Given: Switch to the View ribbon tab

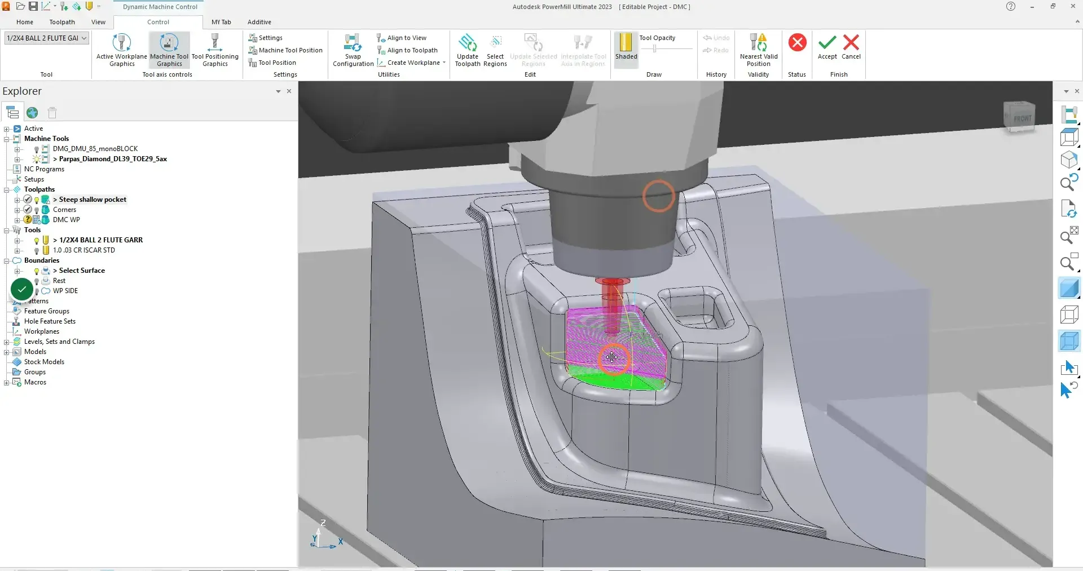Looking at the screenshot, I should 98,22.
